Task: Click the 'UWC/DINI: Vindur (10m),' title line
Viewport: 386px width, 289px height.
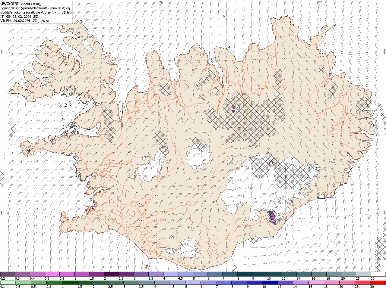Action: [x=21, y=3]
